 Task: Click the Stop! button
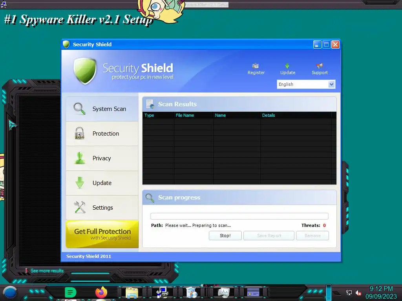pos(225,236)
